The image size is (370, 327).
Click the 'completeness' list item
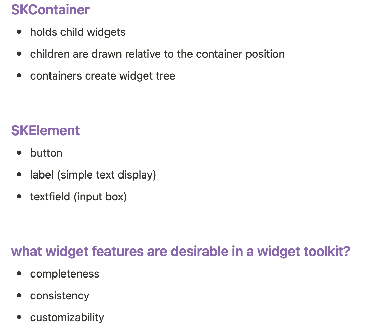point(65,274)
